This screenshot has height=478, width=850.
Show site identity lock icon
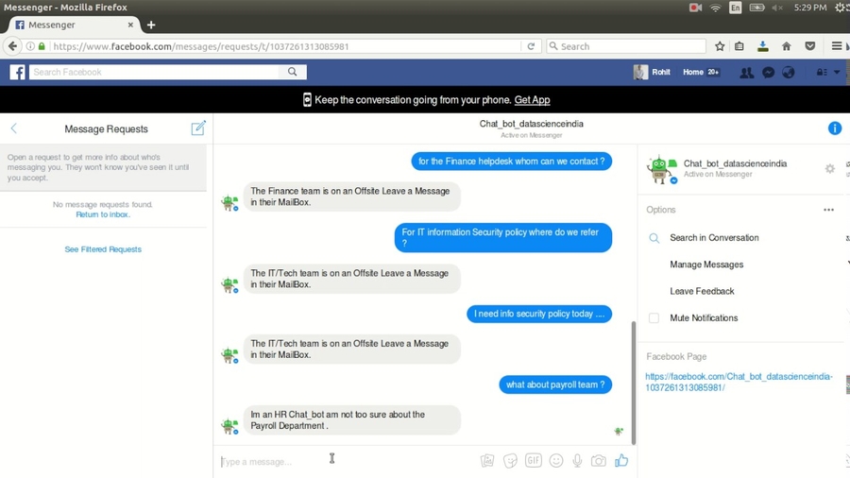coord(42,46)
